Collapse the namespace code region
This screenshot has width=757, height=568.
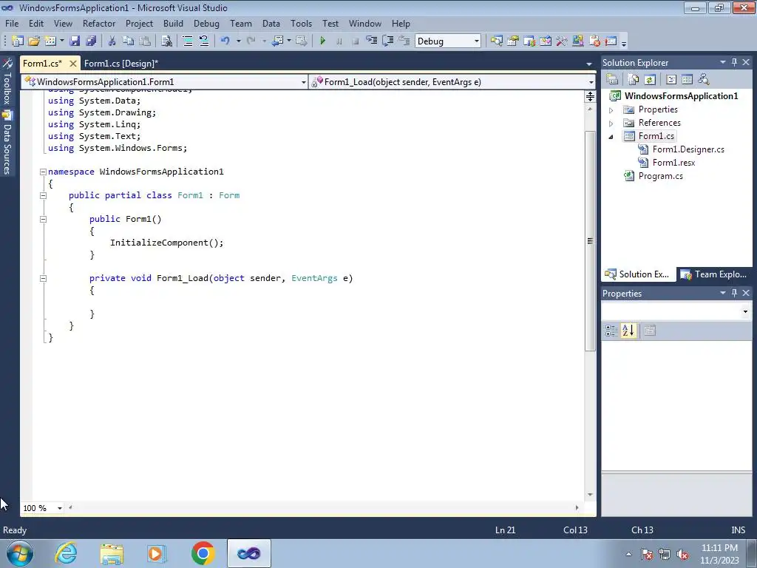coord(43,172)
